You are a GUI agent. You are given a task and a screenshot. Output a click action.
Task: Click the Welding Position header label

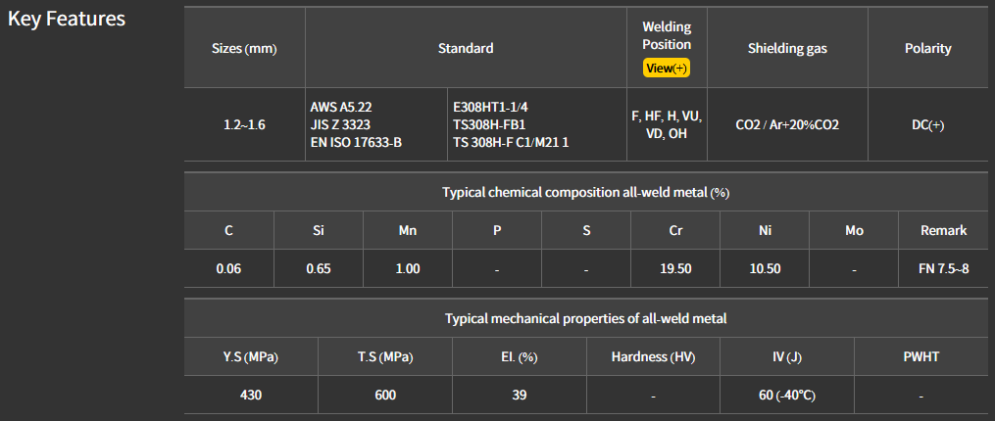[x=667, y=35]
